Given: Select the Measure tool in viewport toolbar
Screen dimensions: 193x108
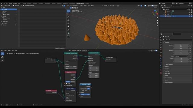Looking at the screenshot, I should [x=68, y=33].
